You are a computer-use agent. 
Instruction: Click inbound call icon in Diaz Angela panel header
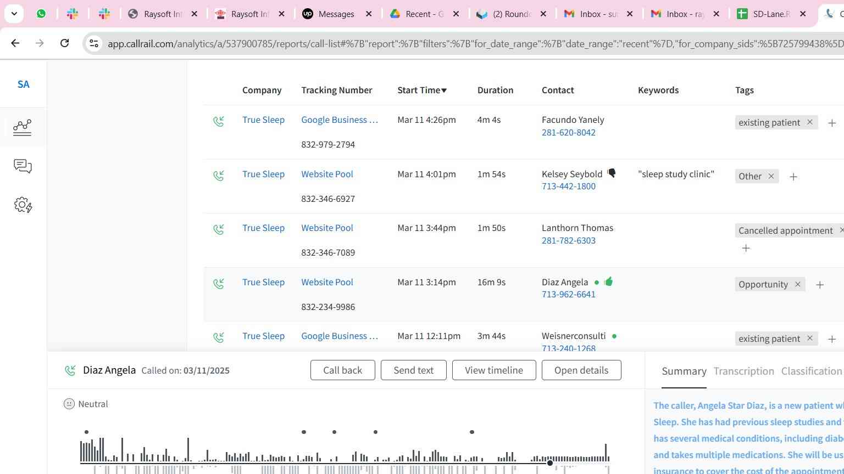tap(70, 371)
